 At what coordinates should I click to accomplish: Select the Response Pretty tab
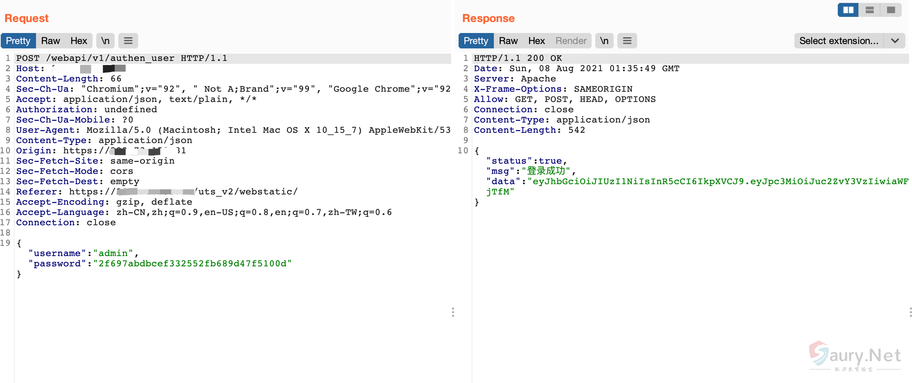(x=476, y=41)
